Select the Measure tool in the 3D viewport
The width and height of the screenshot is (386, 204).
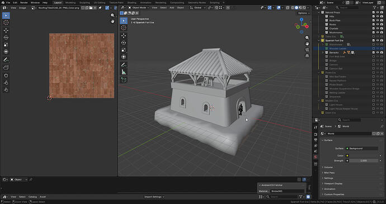[124, 72]
